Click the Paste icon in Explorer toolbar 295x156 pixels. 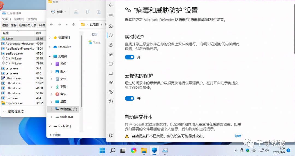pos(99,12)
